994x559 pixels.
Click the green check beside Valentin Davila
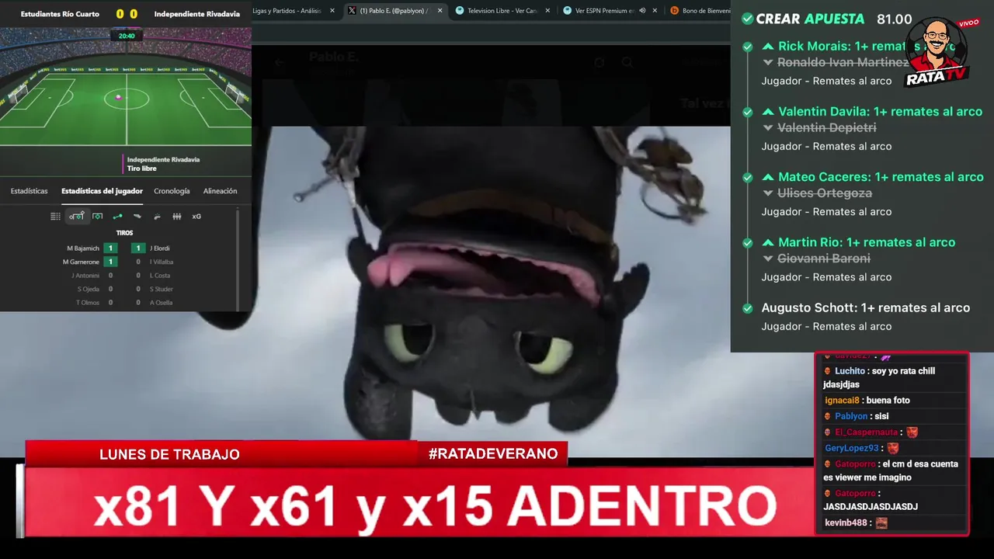[747, 112]
